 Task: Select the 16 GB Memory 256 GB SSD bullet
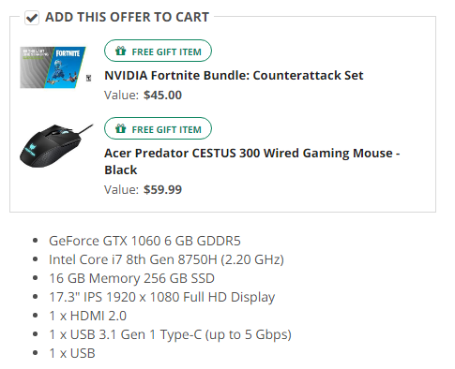[131, 278]
